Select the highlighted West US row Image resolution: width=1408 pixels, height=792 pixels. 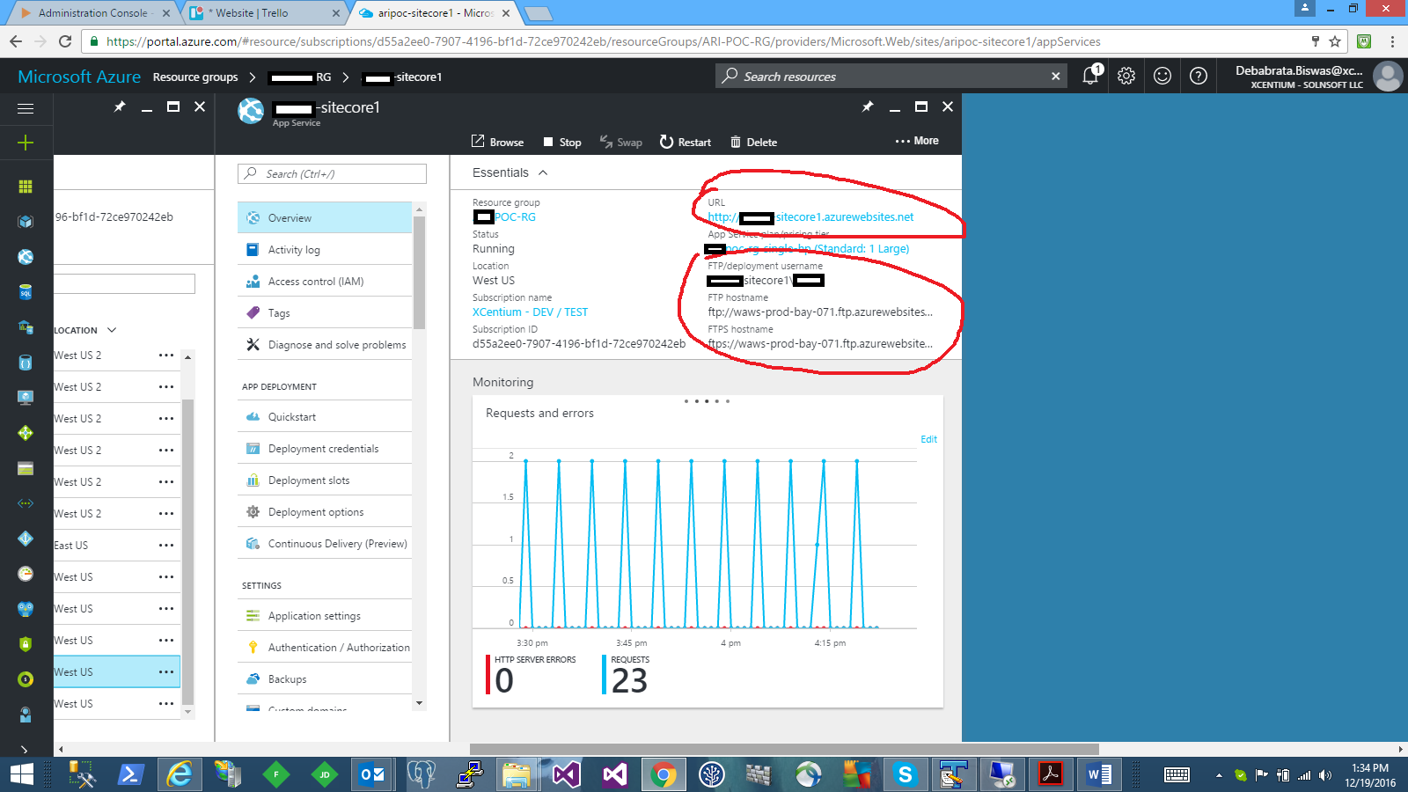pyautogui.click(x=116, y=671)
